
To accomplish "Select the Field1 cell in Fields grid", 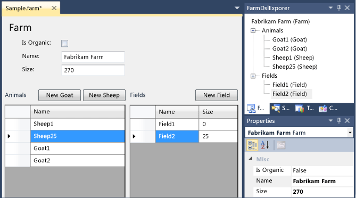I will (177, 124).
